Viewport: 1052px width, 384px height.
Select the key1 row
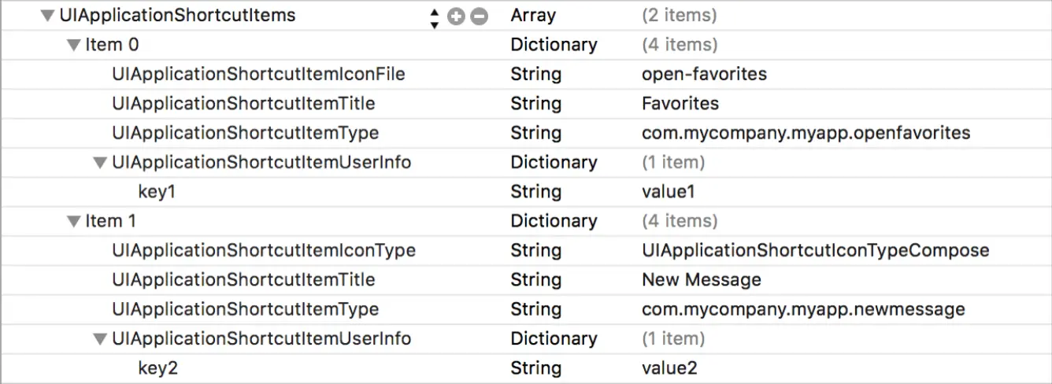pyautogui.click(x=526, y=192)
